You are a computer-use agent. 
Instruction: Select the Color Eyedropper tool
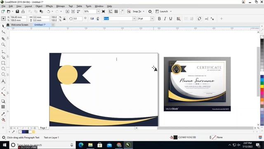click(x=3, y=114)
